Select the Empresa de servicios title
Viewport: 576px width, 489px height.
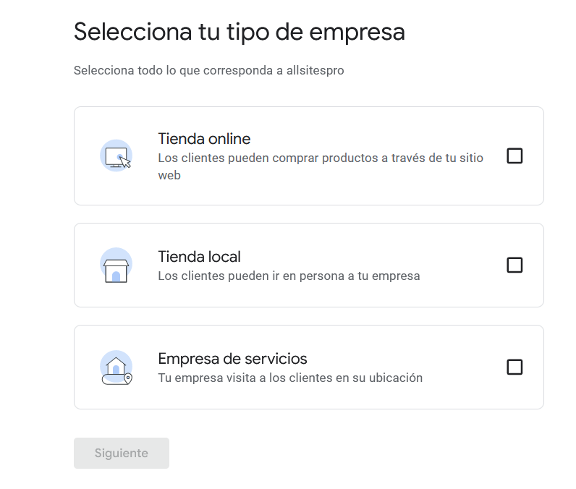point(232,359)
